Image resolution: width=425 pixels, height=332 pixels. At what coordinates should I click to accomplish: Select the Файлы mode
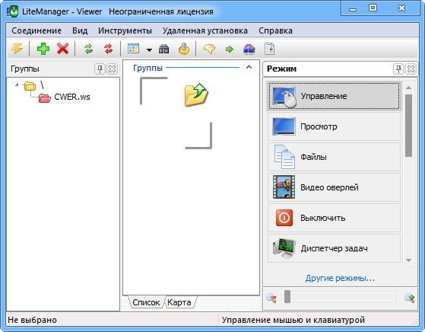point(334,157)
